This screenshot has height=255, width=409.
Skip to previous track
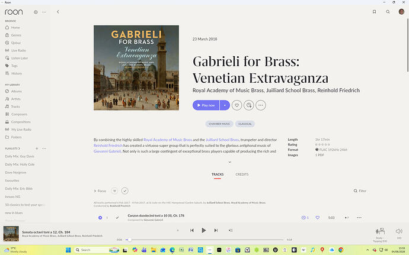tap(191, 230)
